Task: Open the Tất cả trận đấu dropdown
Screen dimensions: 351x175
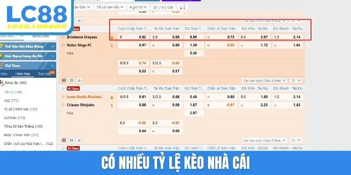Action: [110, 7]
